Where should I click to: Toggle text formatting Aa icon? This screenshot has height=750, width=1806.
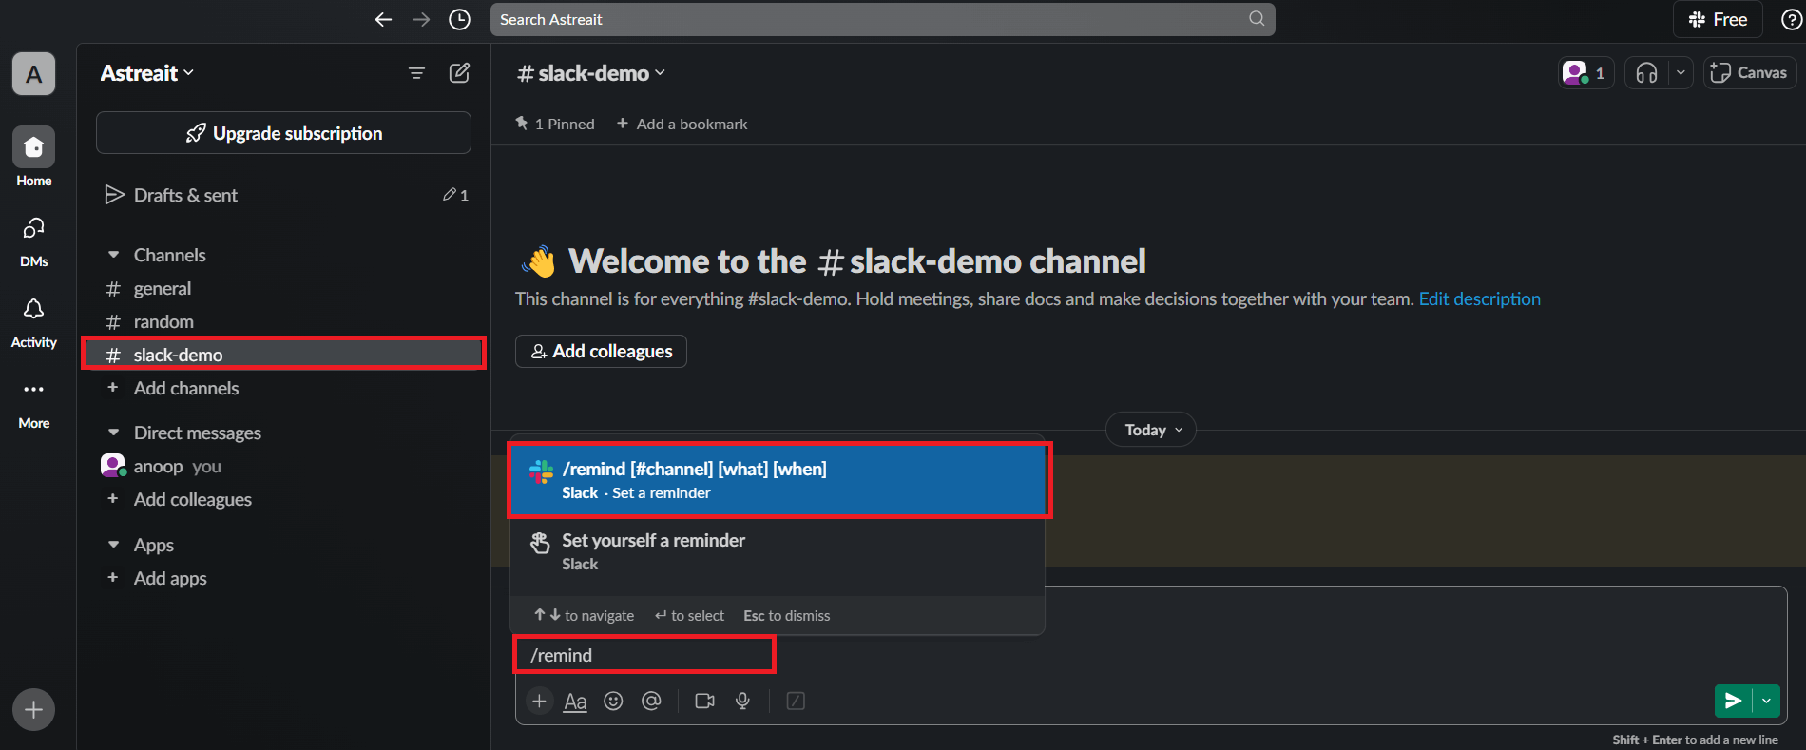575,702
